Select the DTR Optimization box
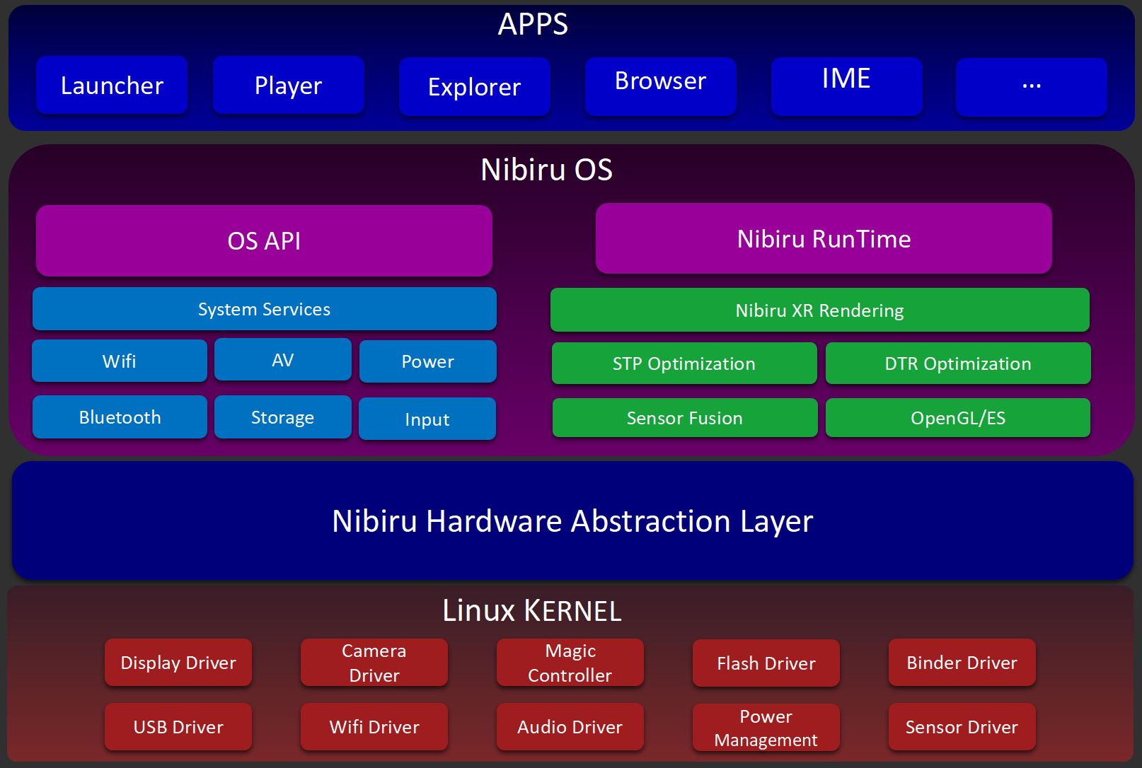Image resolution: width=1142 pixels, height=768 pixels. click(957, 363)
